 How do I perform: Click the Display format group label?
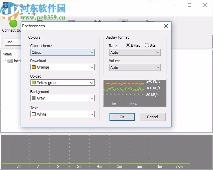pyautogui.click(x=117, y=37)
